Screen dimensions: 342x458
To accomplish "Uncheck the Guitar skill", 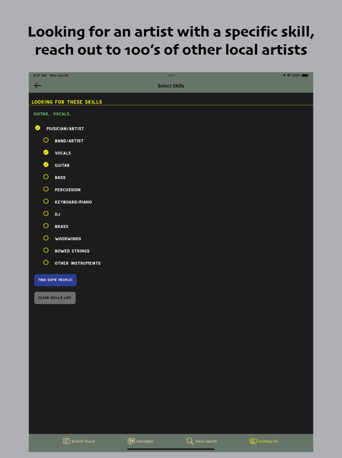I will tap(46, 165).
